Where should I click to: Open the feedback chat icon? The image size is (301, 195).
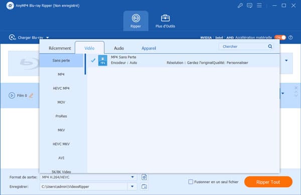pyautogui.click(x=249, y=6)
